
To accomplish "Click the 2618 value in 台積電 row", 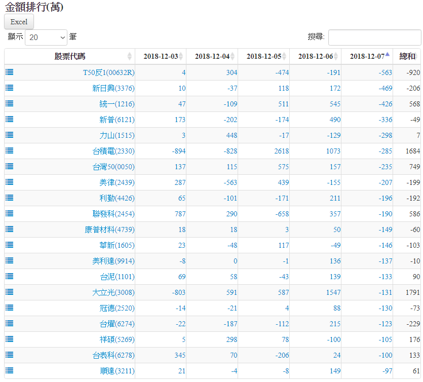I will click(x=281, y=151).
